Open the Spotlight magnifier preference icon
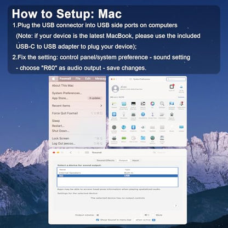 pyautogui.click(x=162, y=104)
